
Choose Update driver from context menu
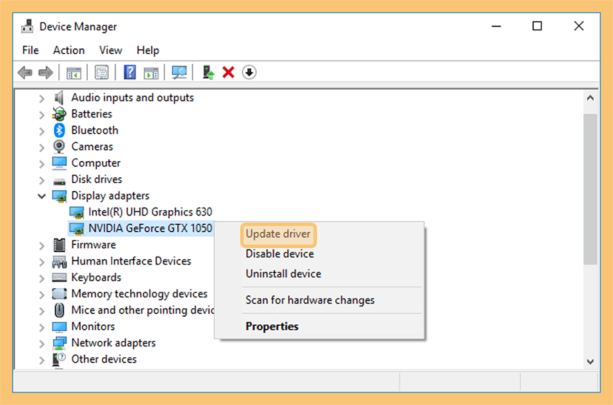click(278, 234)
